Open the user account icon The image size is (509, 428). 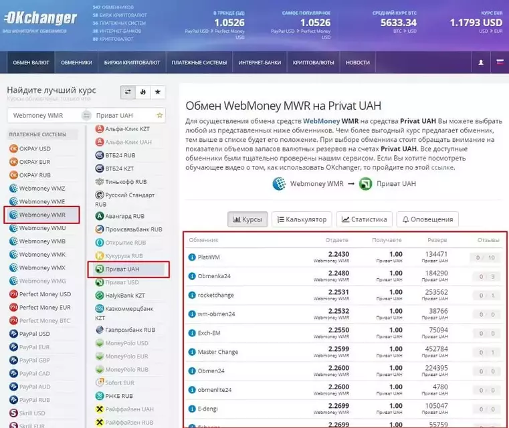click(x=481, y=62)
